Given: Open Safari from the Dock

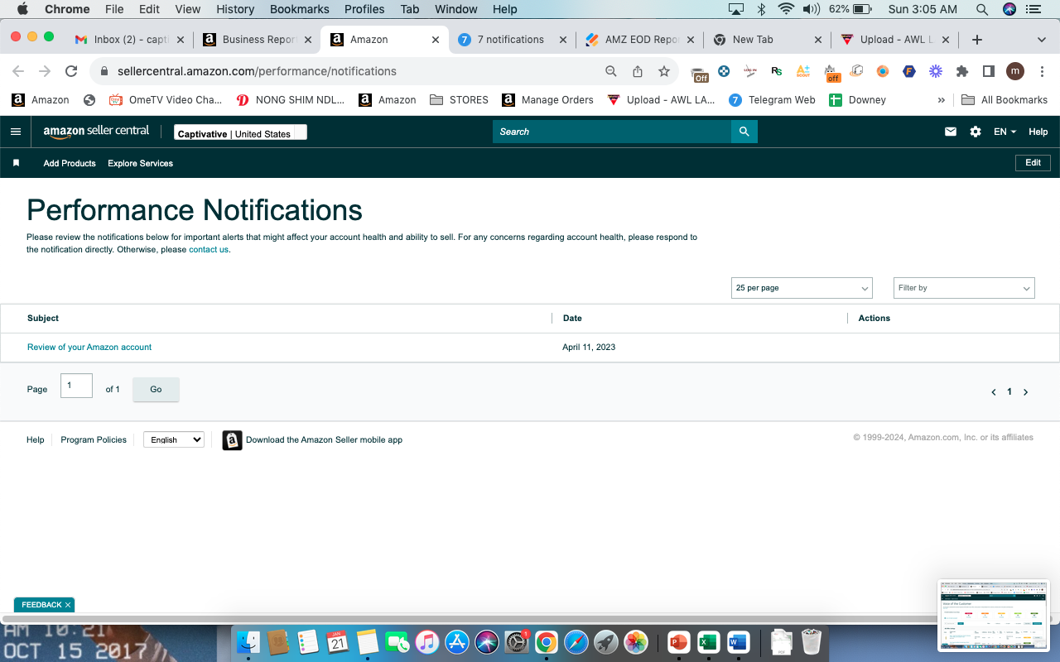Looking at the screenshot, I should click(x=576, y=641).
